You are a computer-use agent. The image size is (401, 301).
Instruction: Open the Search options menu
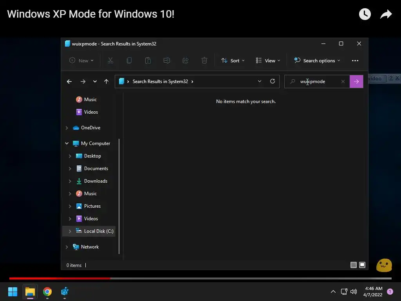pyautogui.click(x=317, y=61)
